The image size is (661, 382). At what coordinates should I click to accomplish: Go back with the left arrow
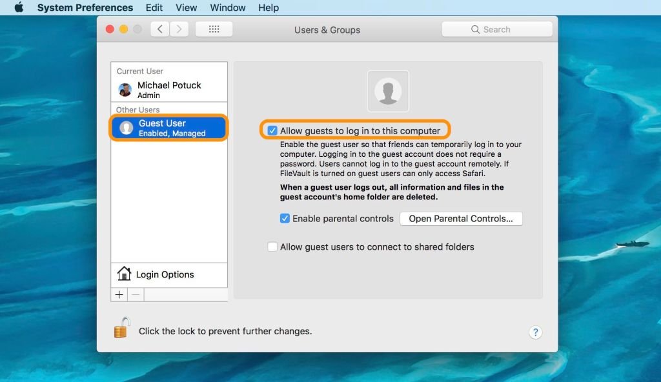click(160, 30)
